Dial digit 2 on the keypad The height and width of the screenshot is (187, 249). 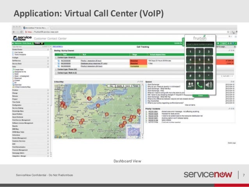point(199,52)
